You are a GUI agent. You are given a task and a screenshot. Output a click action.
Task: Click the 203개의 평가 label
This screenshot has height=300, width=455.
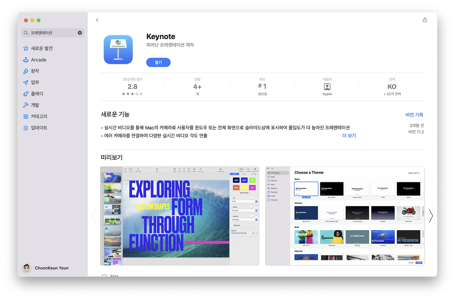pyautogui.click(x=133, y=79)
